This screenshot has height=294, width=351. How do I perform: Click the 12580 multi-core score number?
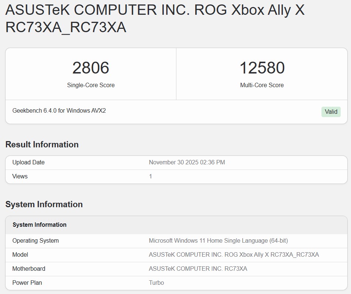262,68
